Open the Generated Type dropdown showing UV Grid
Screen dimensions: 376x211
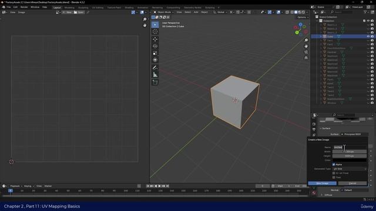click(x=350, y=169)
